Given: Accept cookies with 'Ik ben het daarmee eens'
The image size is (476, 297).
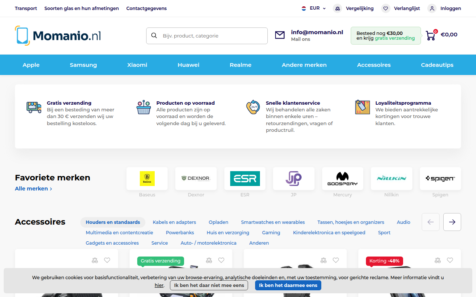Looking at the screenshot, I should 288,285.
